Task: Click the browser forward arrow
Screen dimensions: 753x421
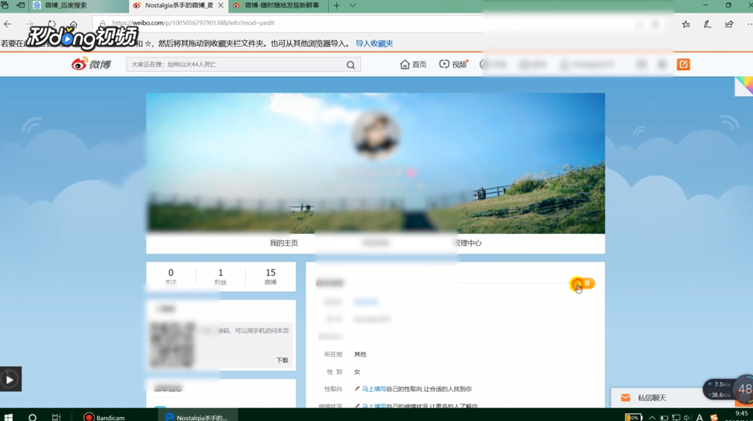Action: 29,24
